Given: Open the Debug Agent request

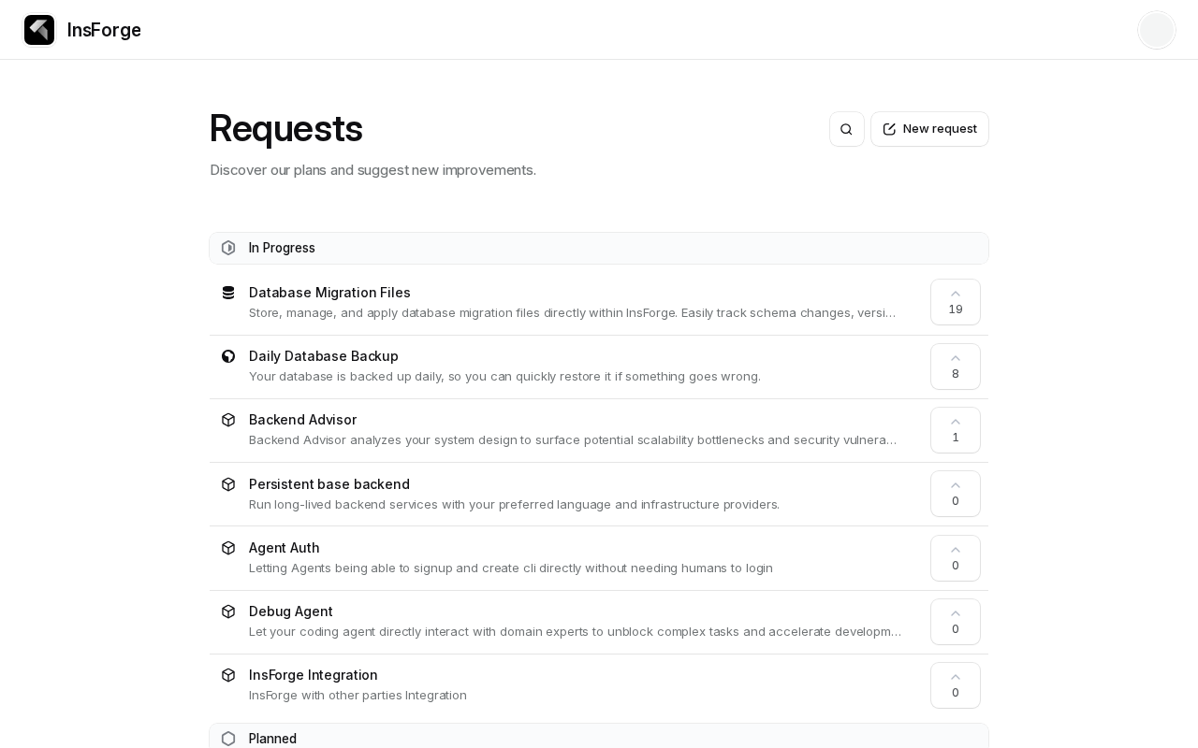Looking at the screenshot, I should coord(291,611).
